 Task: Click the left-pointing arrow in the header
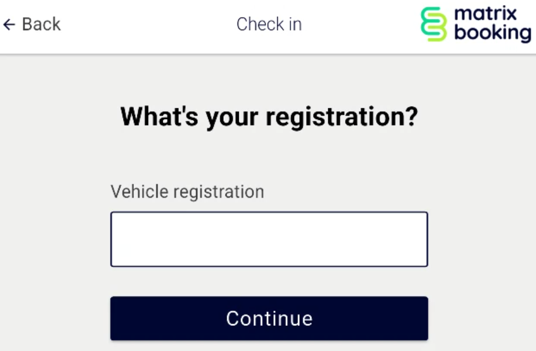tap(8, 25)
